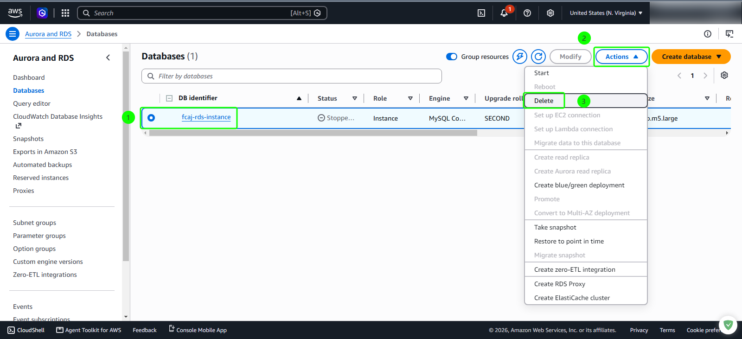
Task: Click the Modify button
Action: [x=570, y=57]
